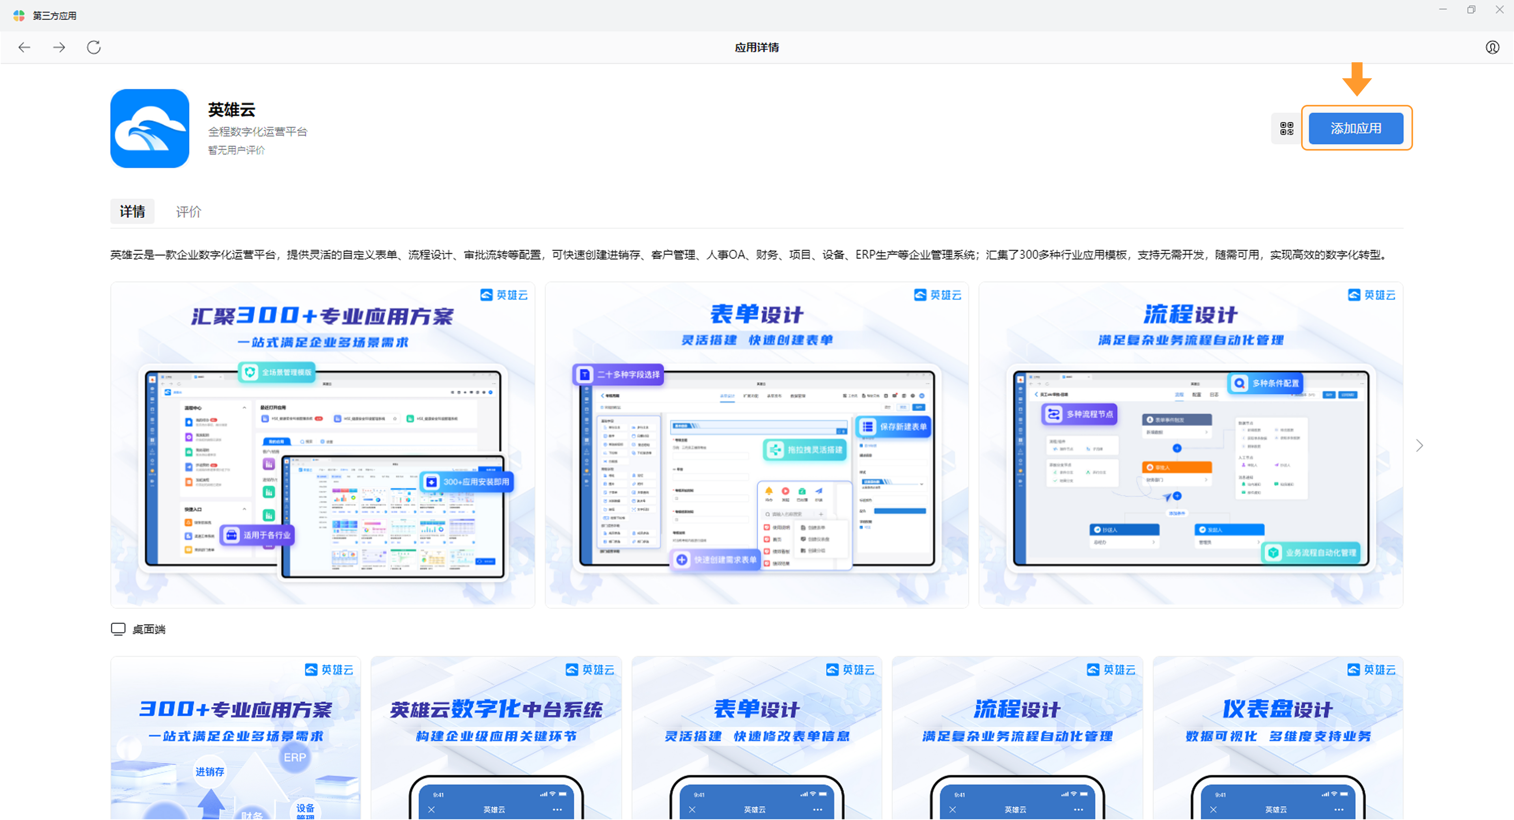
Task: Open the 表单设计 desktop screenshot
Action: (x=757, y=445)
